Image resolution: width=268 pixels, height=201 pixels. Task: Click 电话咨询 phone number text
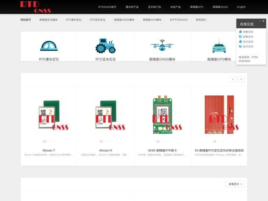tap(249, 59)
